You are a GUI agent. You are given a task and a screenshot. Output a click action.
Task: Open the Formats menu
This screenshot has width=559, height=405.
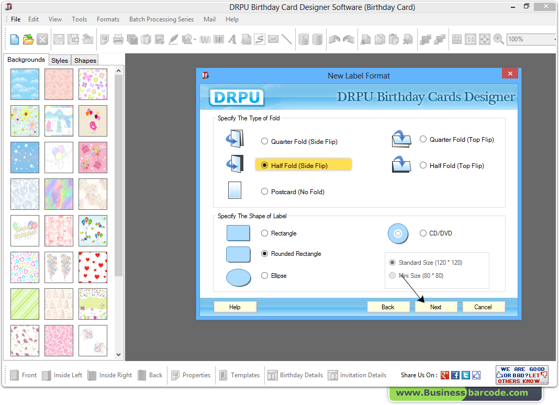108,19
